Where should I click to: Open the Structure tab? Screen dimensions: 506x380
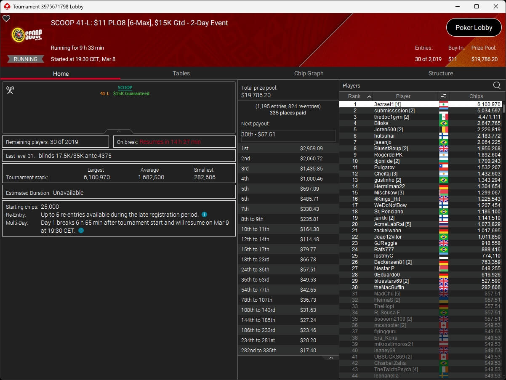pos(440,73)
